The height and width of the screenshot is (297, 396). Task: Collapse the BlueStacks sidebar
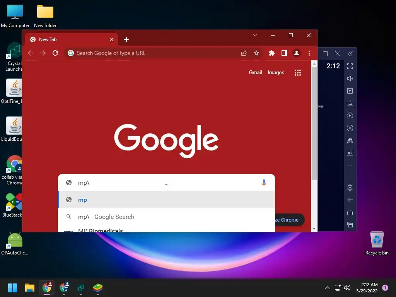click(x=350, y=54)
